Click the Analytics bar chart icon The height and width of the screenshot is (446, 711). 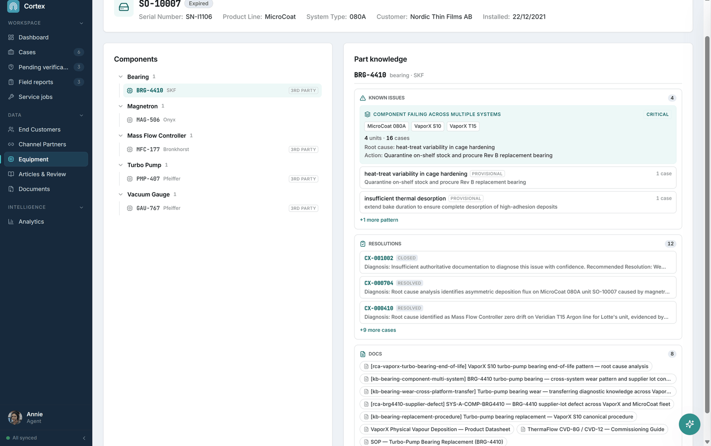point(11,221)
